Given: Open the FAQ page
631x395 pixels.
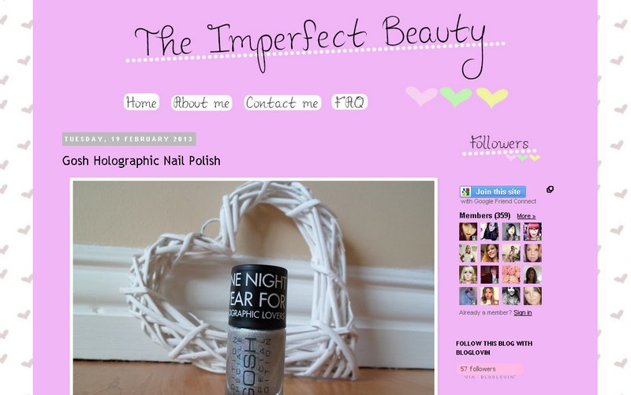Looking at the screenshot, I should tap(349, 102).
